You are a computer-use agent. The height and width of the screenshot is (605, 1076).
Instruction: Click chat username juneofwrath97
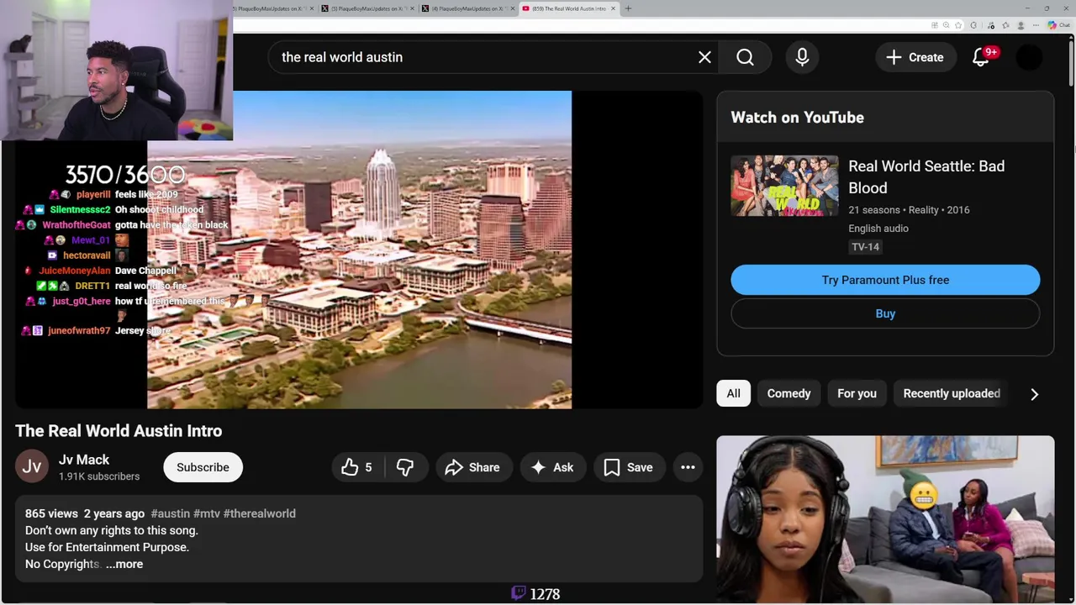(79, 331)
